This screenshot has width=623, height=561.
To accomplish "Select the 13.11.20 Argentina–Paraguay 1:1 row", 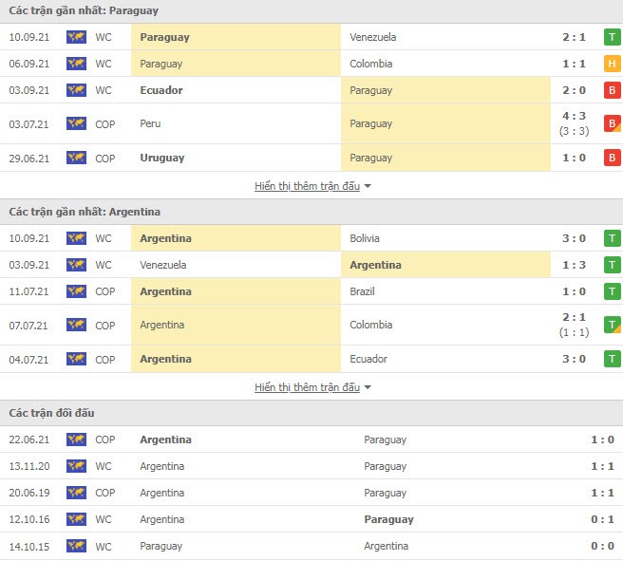I will pos(311,466).
